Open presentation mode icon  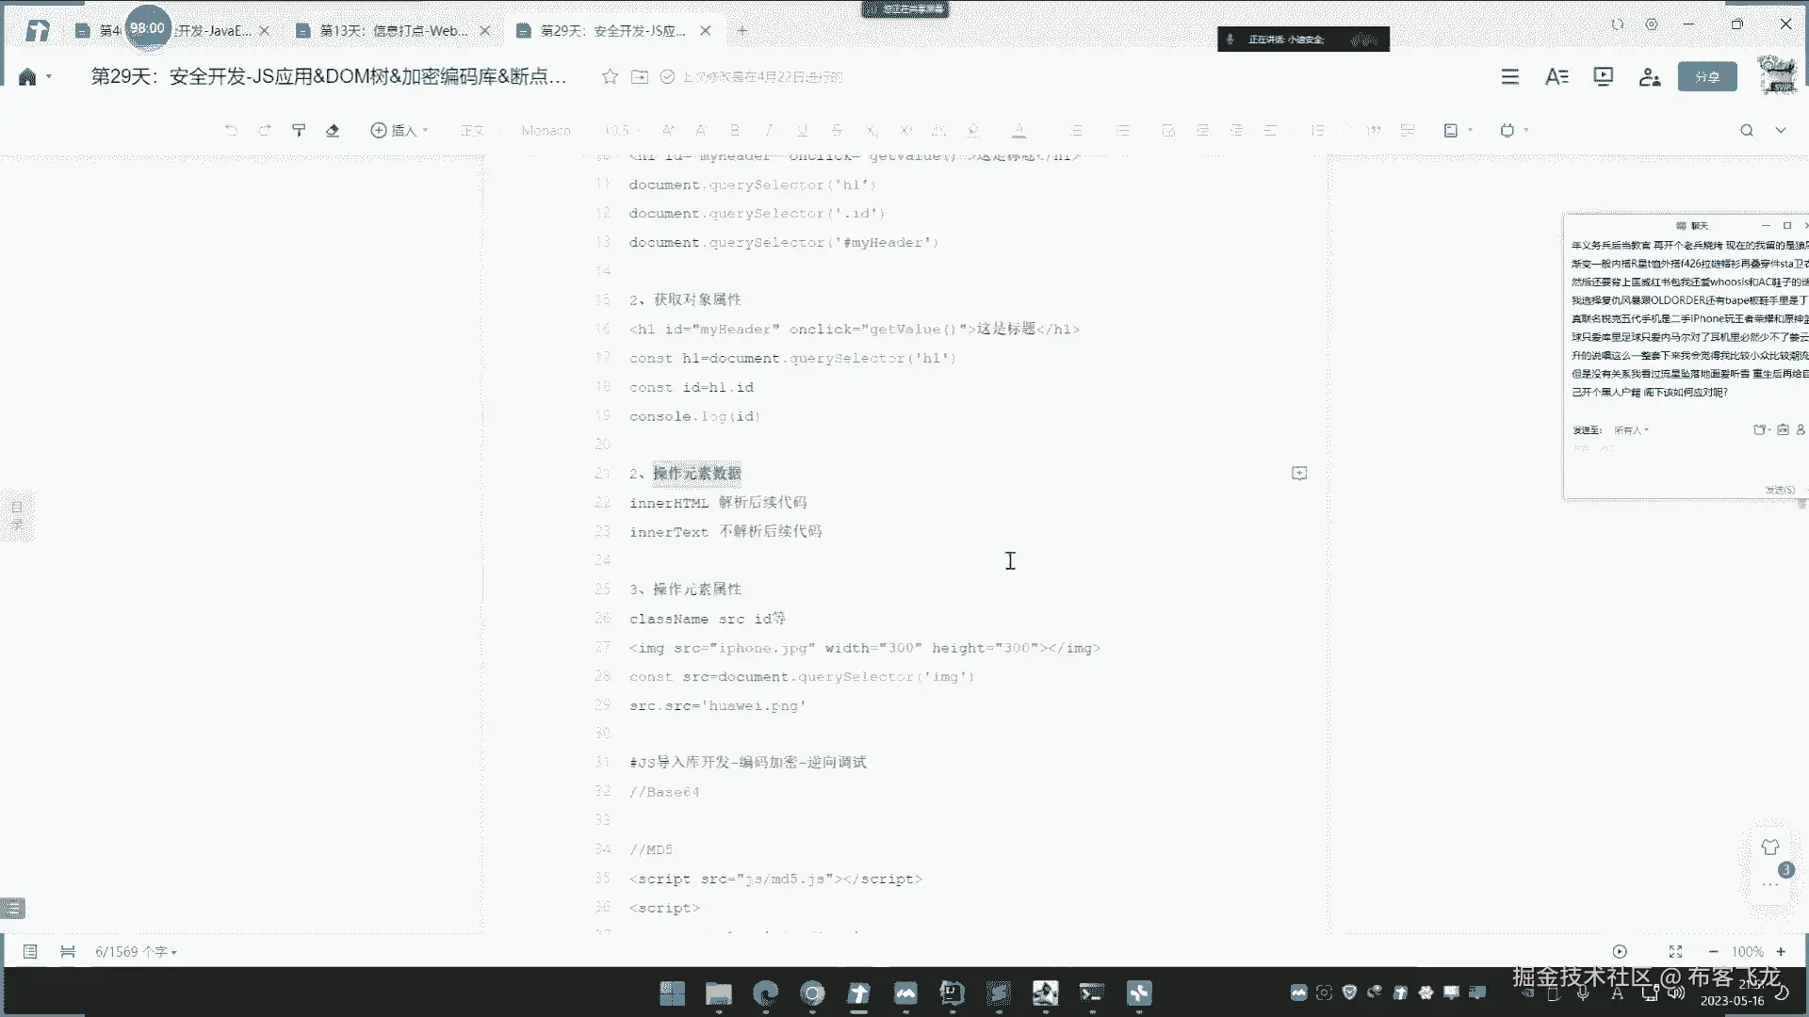point(1603,76)
